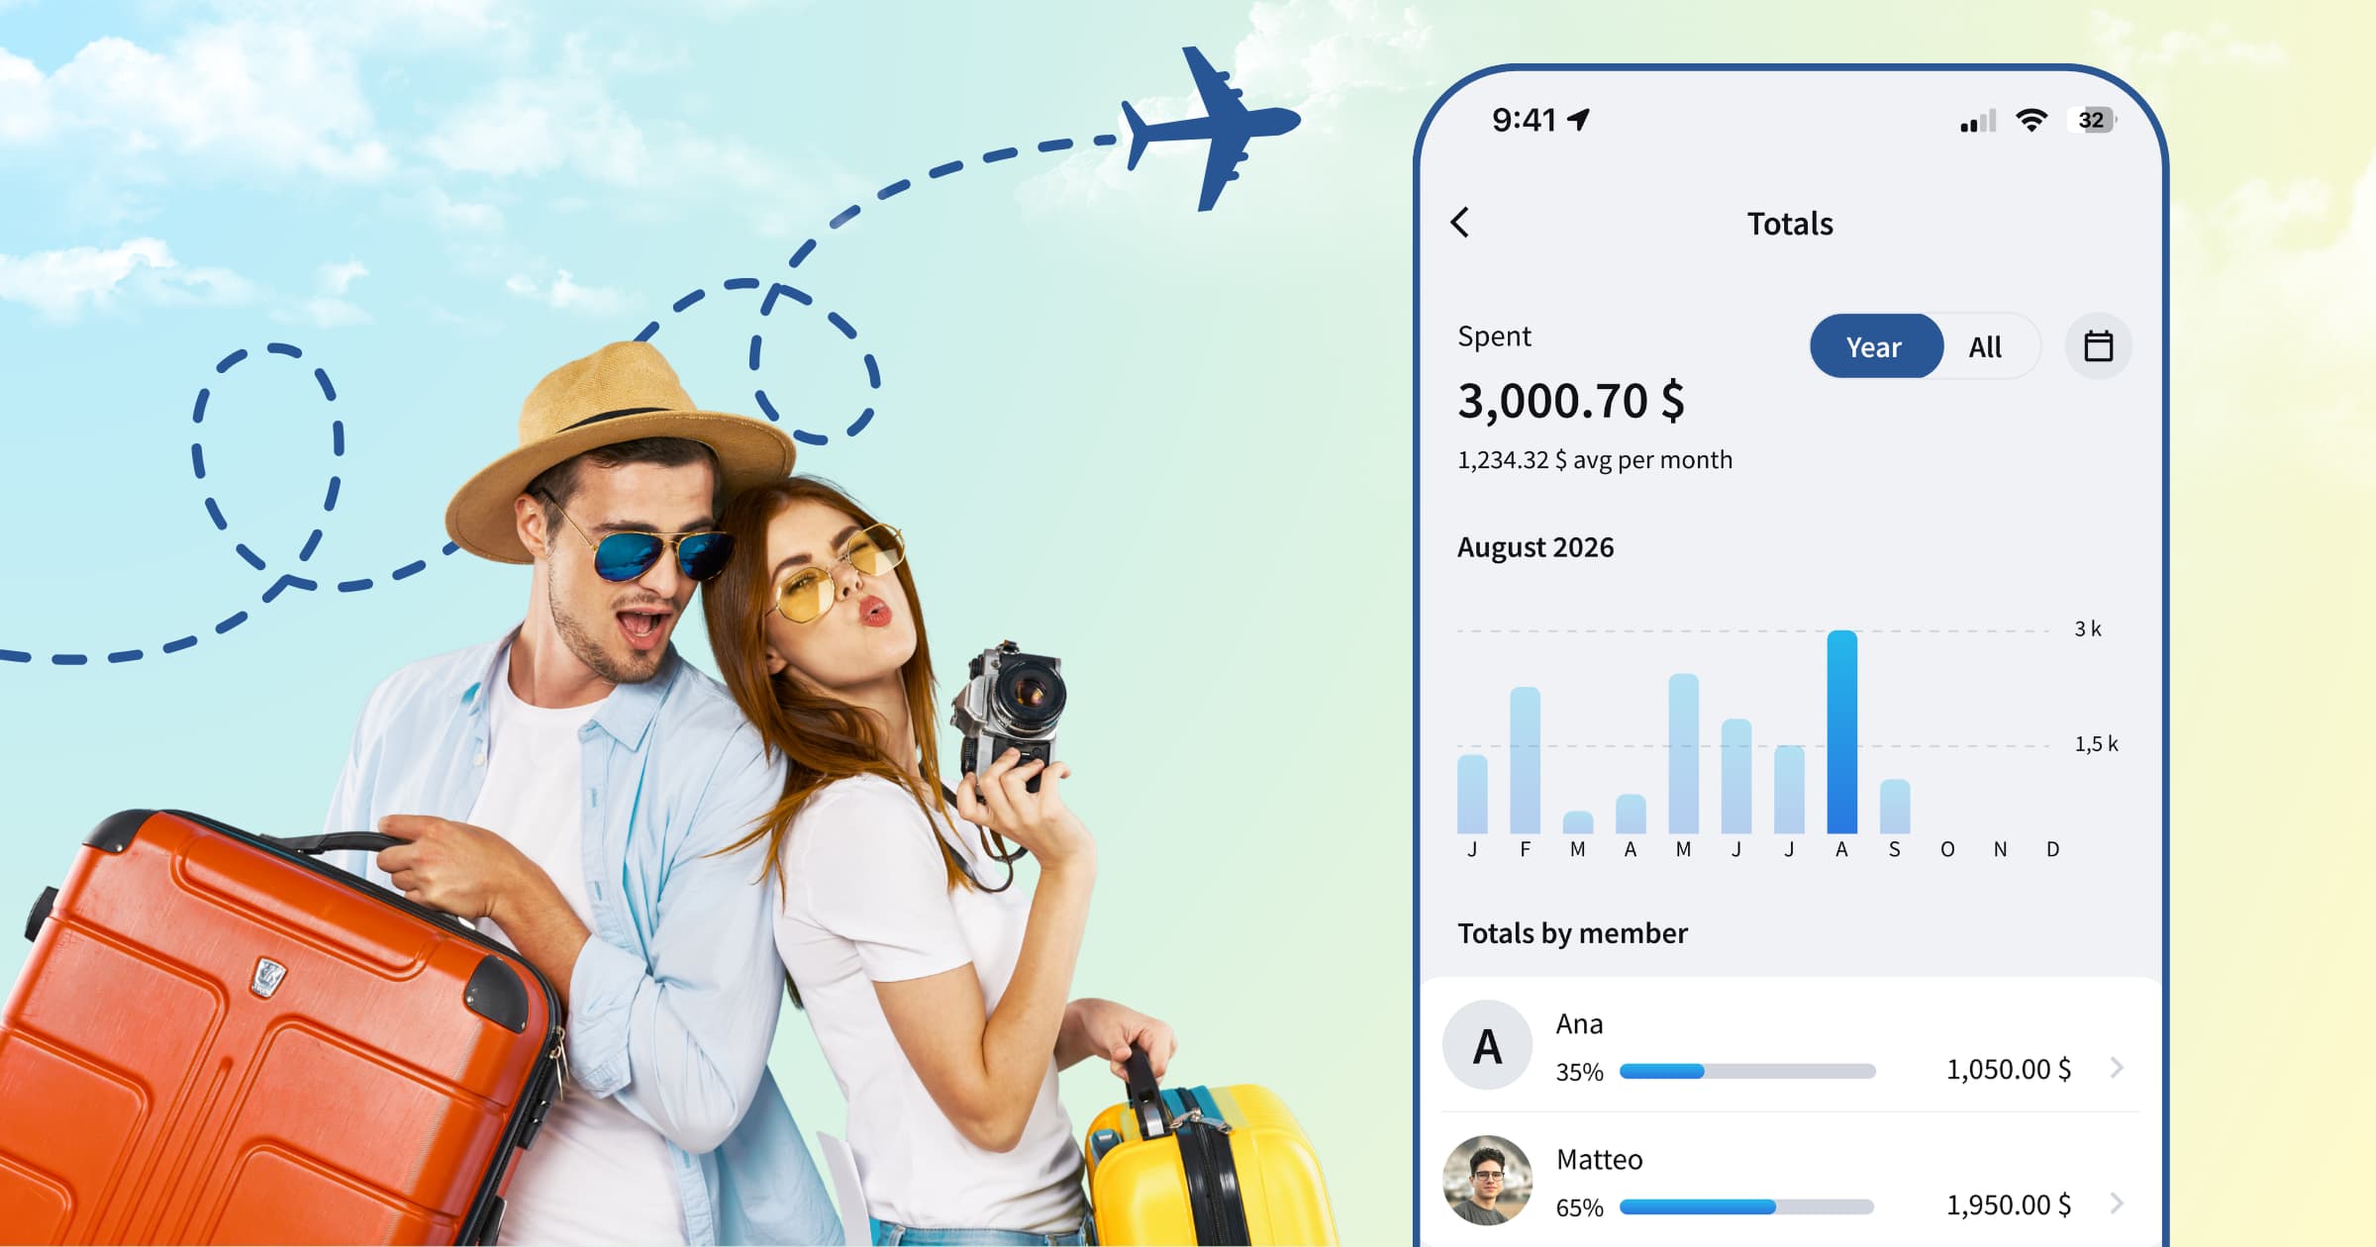This screenshot has width=2376, height=1247.
Task: Select the September bar in chart
Action: (1895, 807)
